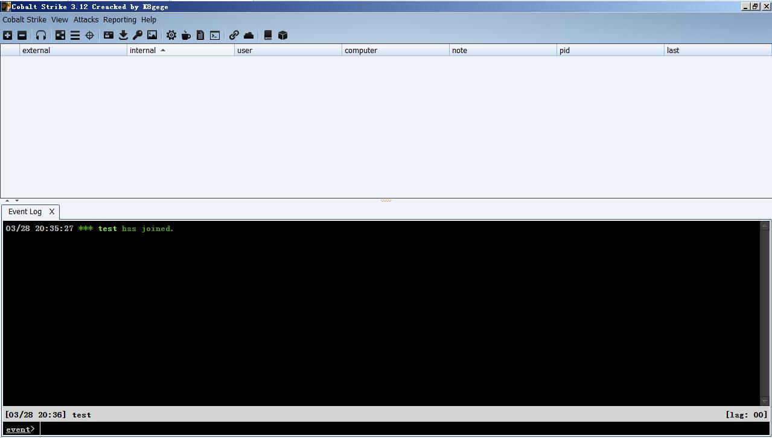The image size is (772, 438).
Task: Click the crosshair target icon
Action: pos(89,36)
